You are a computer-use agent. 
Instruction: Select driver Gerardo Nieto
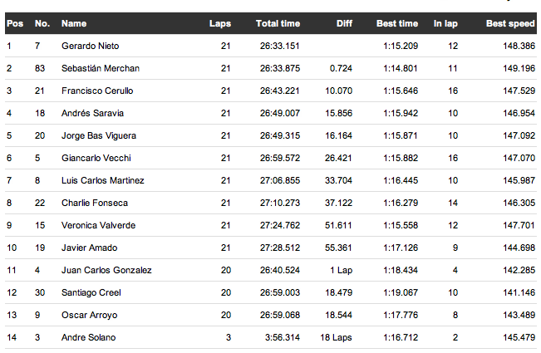coord(91,46)
